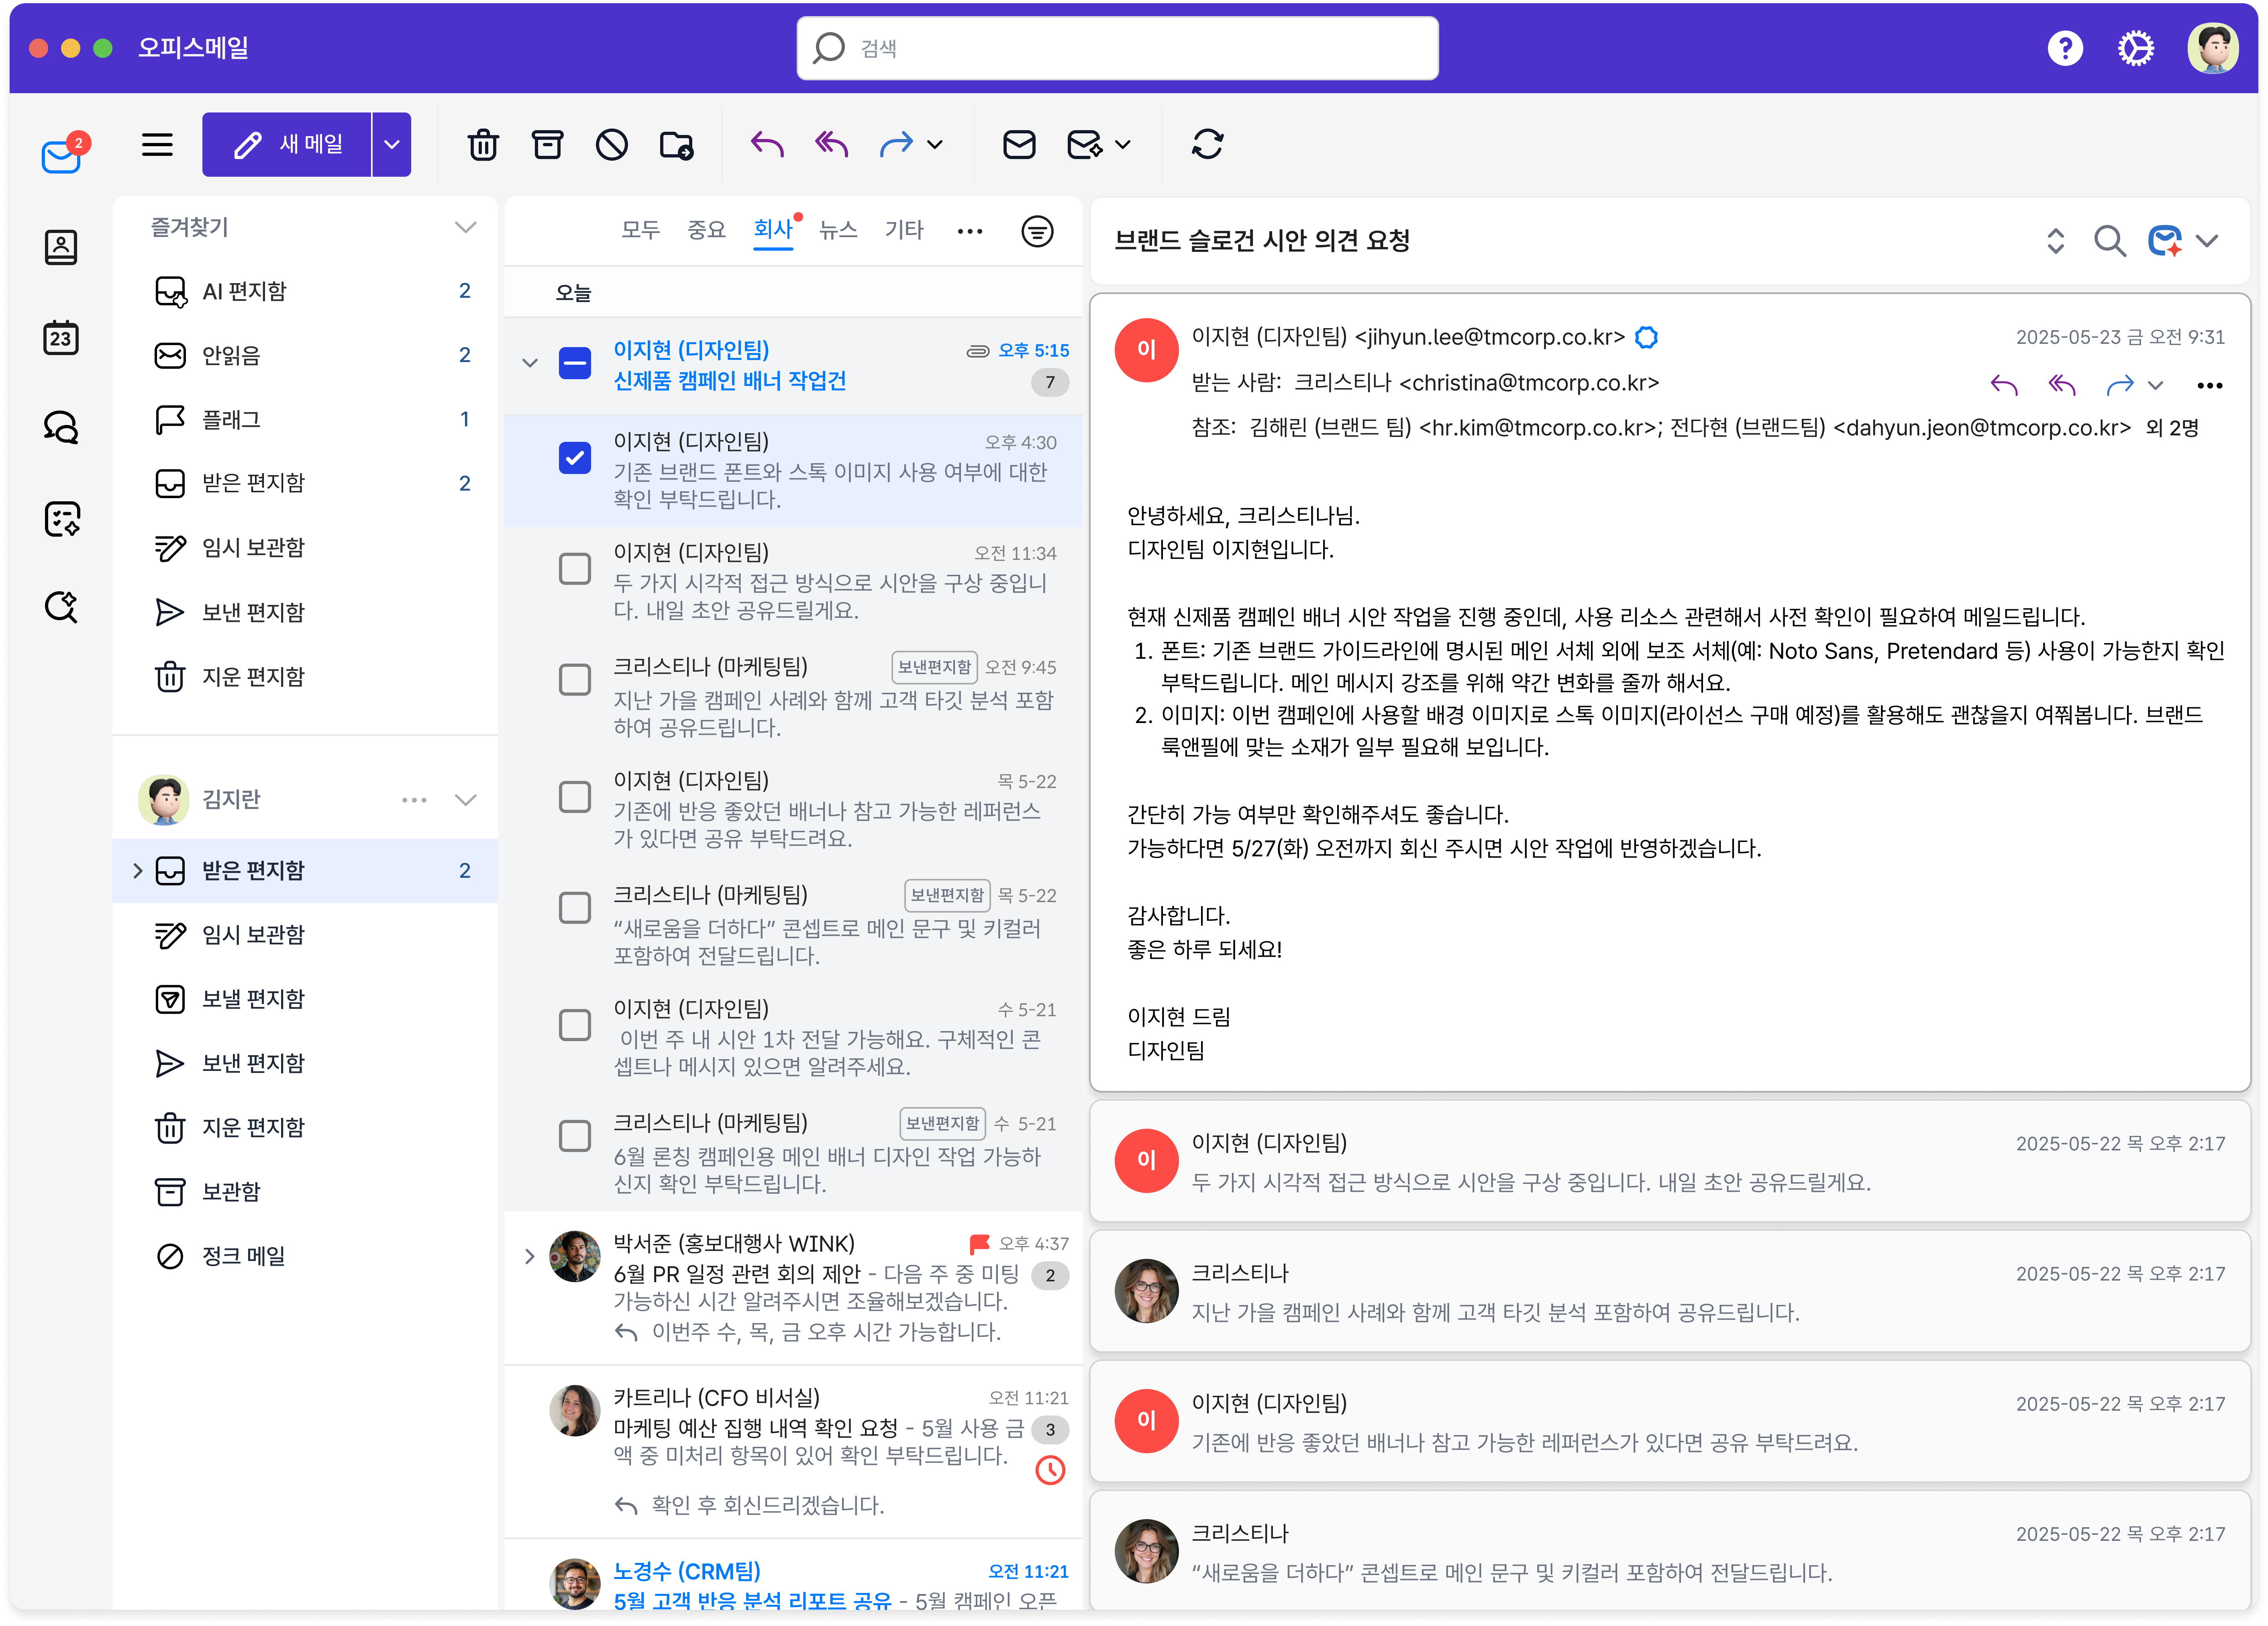Image resolution: width=2268 pixels, height=1626 pixels.
Task: Click the 새 메일 compose button
Action: (288, 145)
